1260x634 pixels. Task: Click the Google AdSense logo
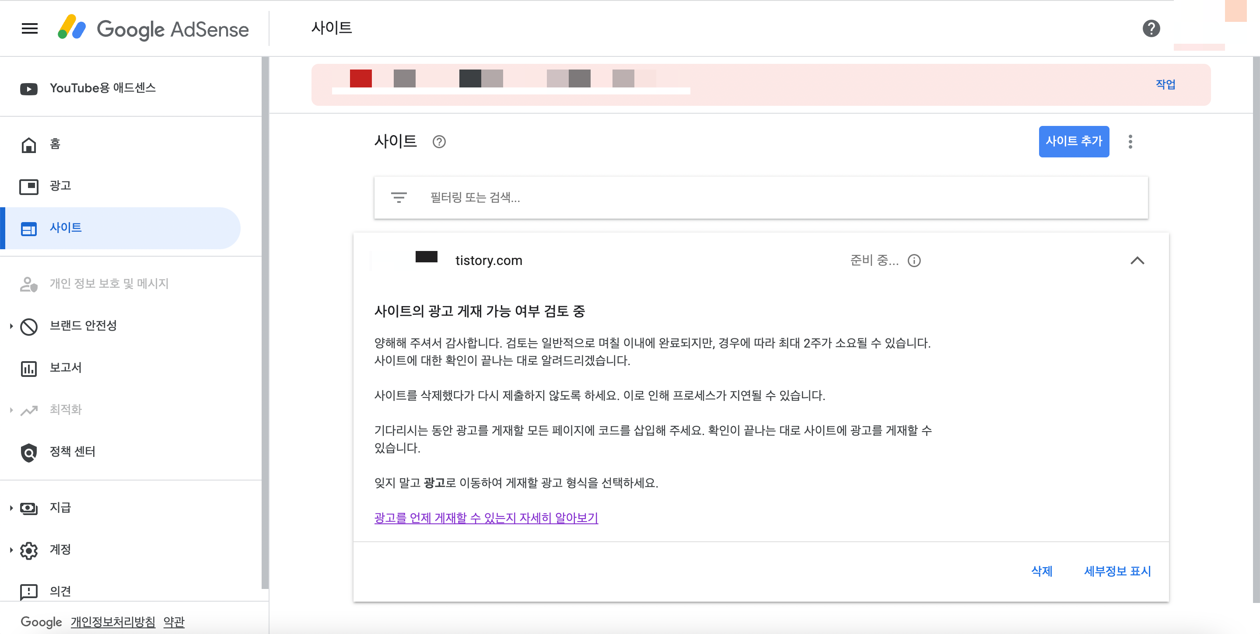pyautogui.click(x=153, y=28)
